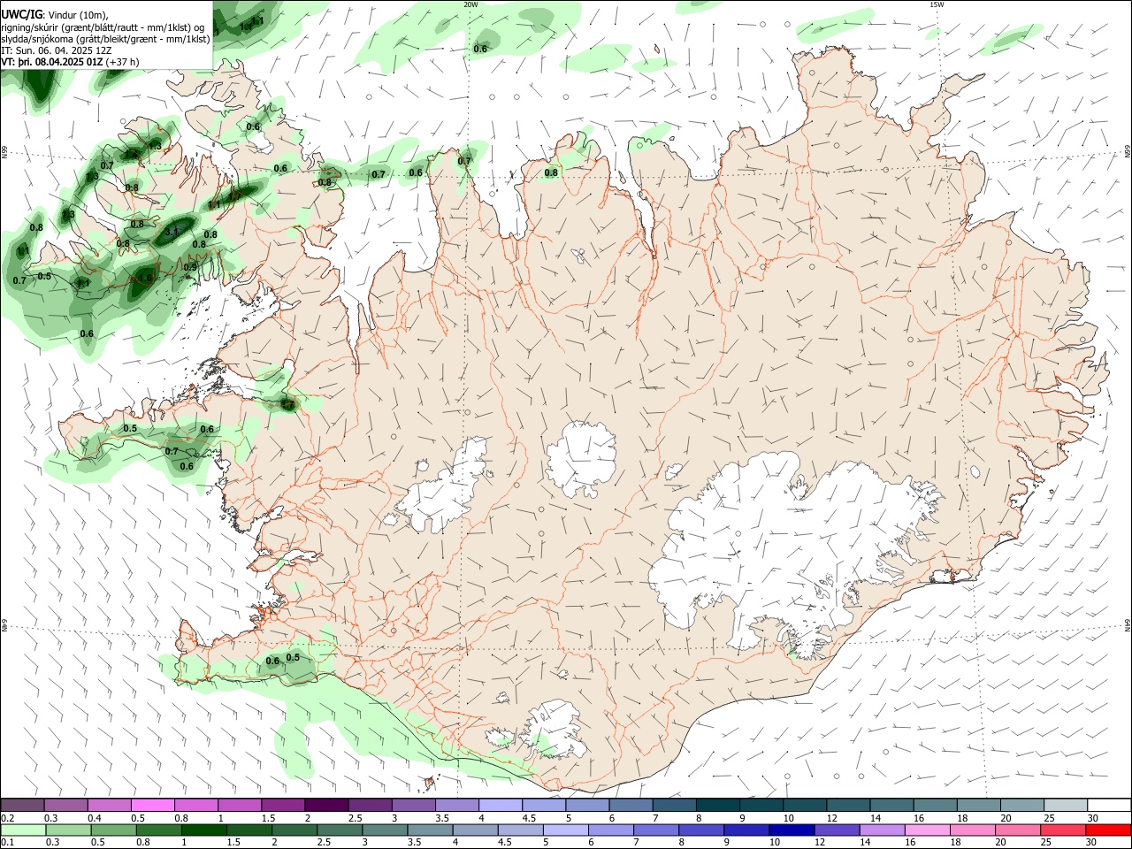Image resolution: width=1132 pixels, height=849 pixels.
Task: Click the rigning/skúrir rain legend description line
Action: pyautogui.click(x=103, y=27)
